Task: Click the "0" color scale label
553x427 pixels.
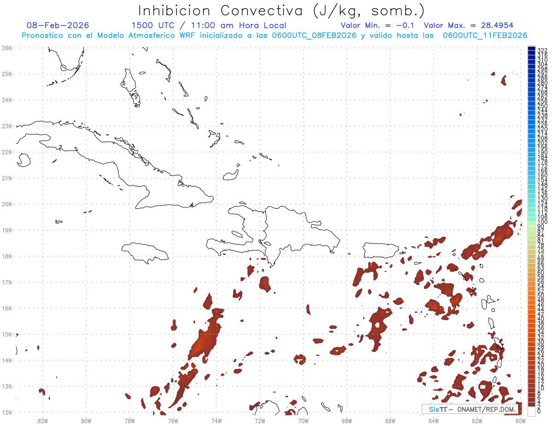Action: click(539, 411)
